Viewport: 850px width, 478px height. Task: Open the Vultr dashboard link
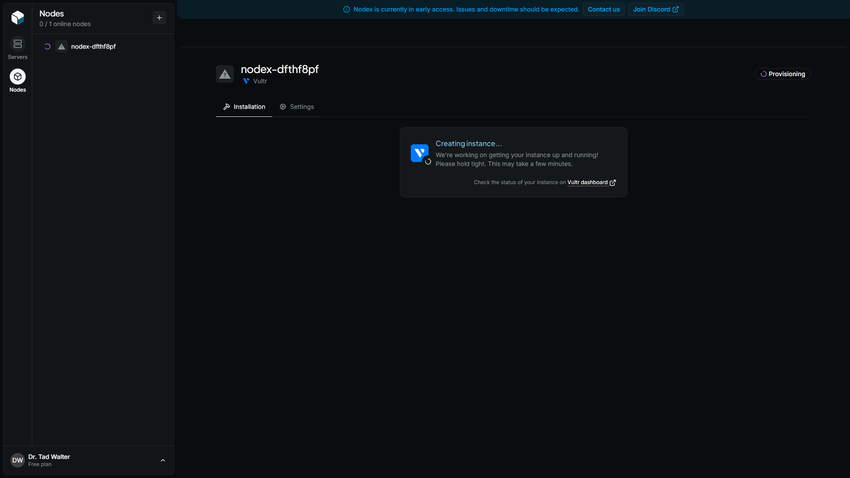point(587,182)
